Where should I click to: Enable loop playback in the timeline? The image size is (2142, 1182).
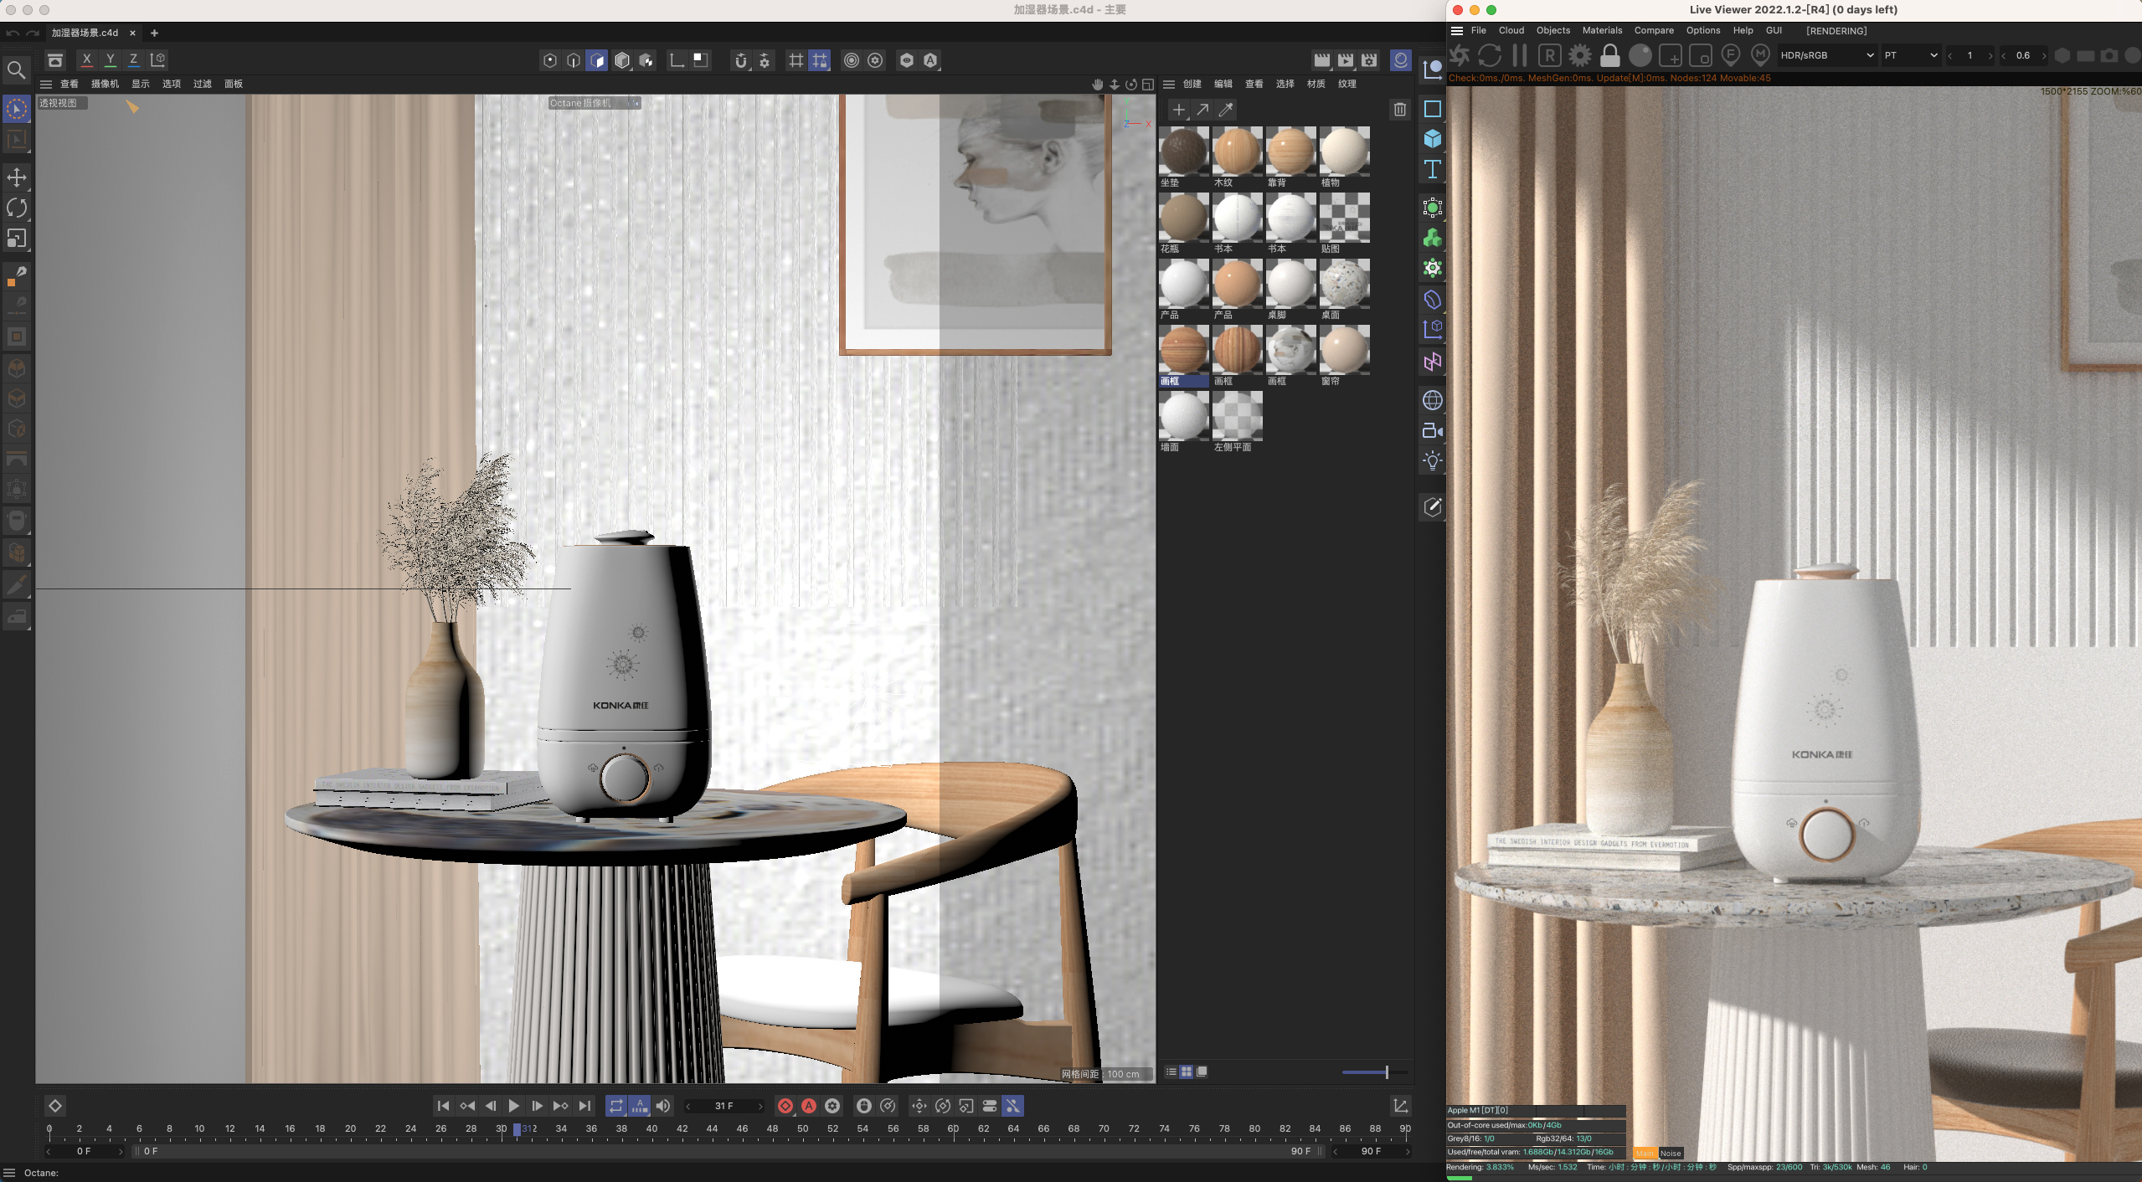[x=616, y=1105]
